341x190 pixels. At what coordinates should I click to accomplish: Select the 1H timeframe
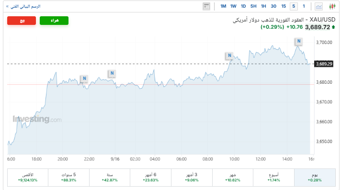[263, 6]
